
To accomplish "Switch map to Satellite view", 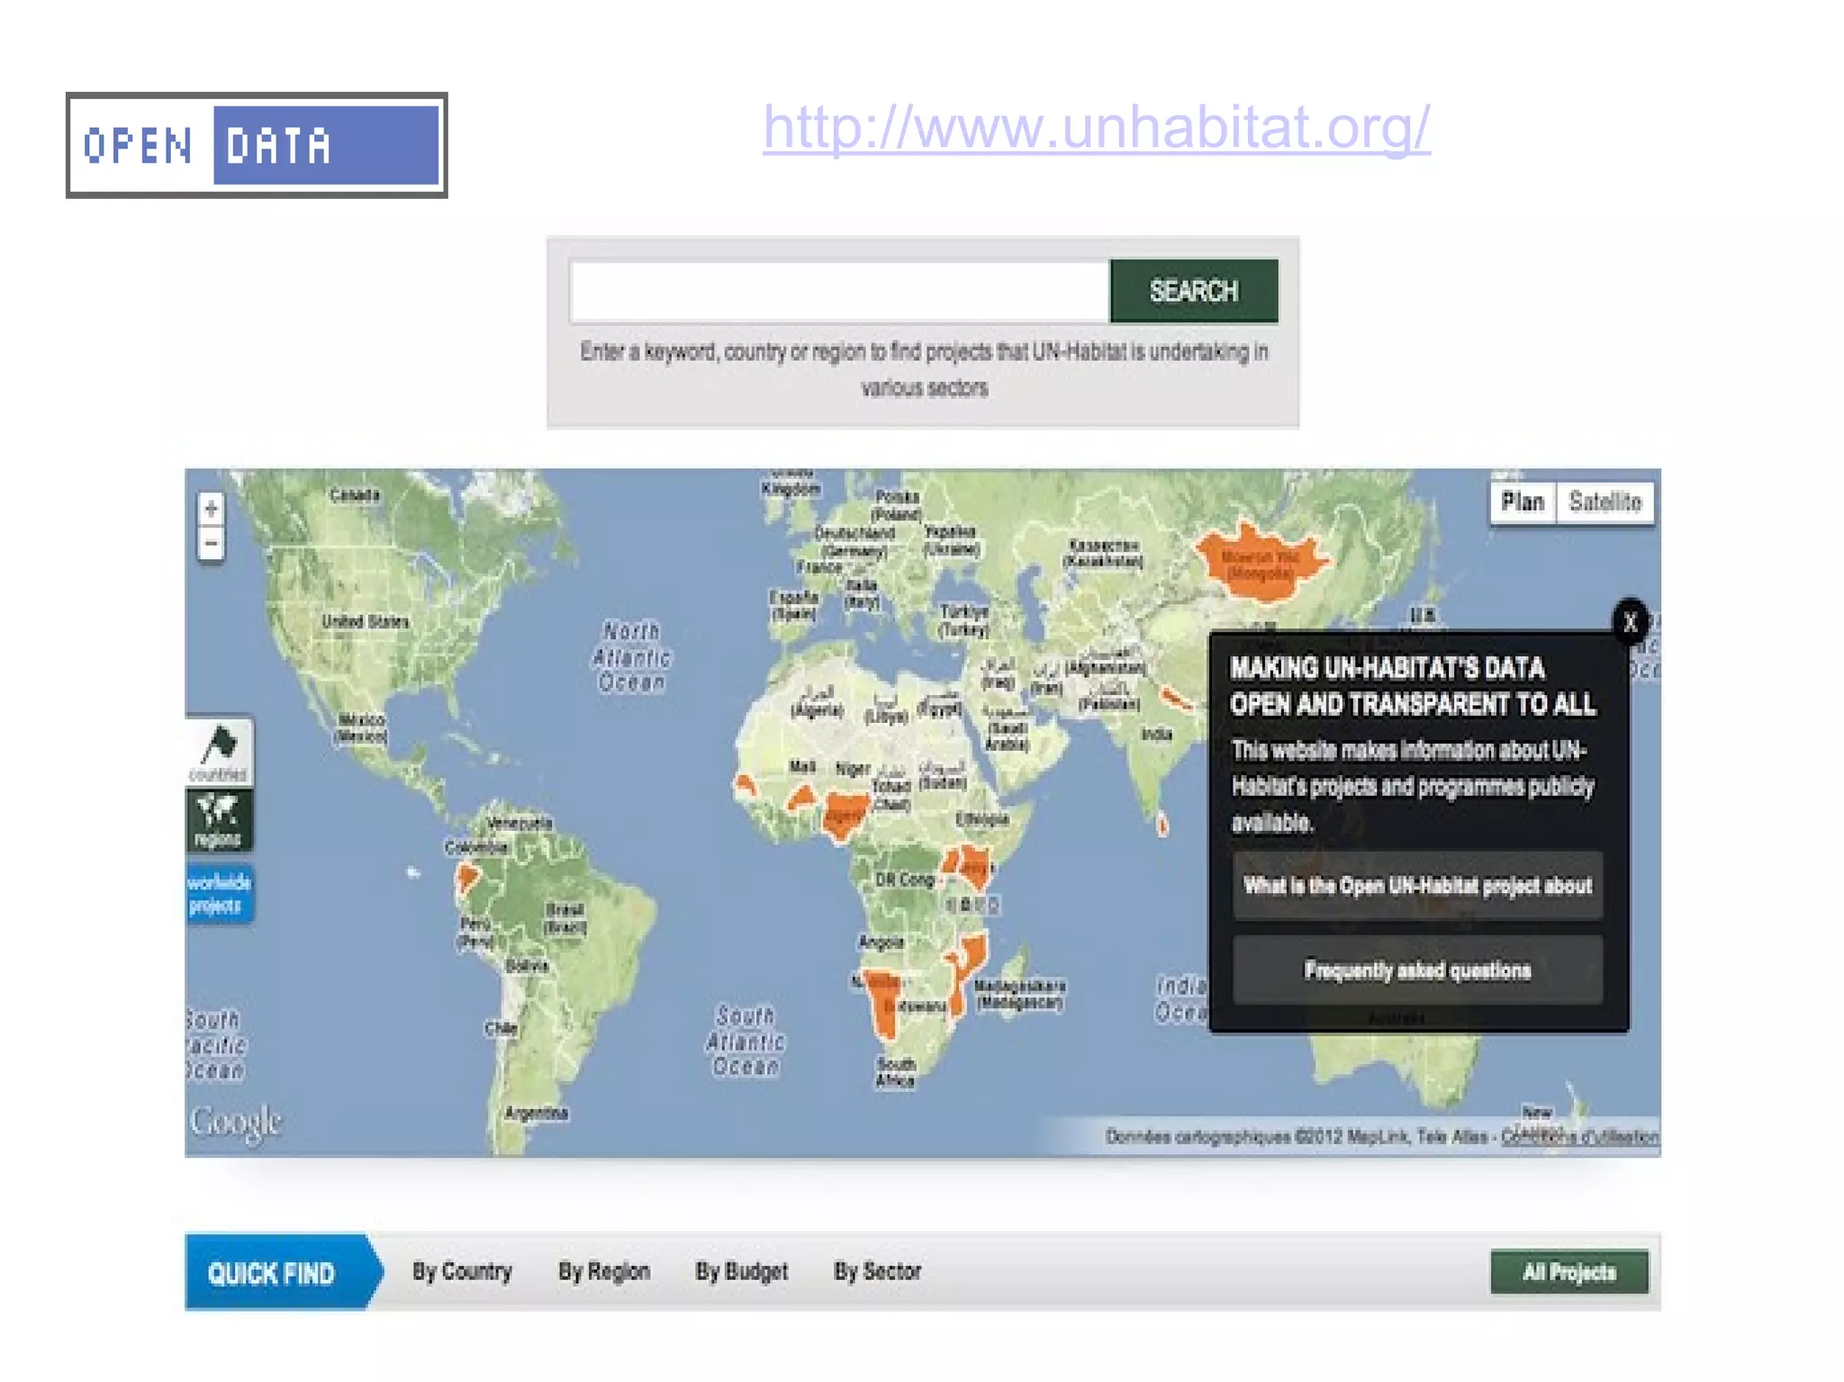I will [1604, 502].
